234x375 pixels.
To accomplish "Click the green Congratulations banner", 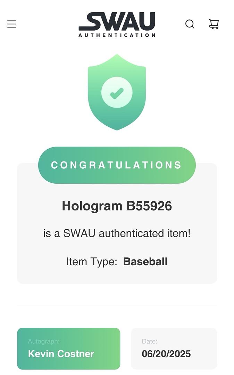I will pos(117,165).
